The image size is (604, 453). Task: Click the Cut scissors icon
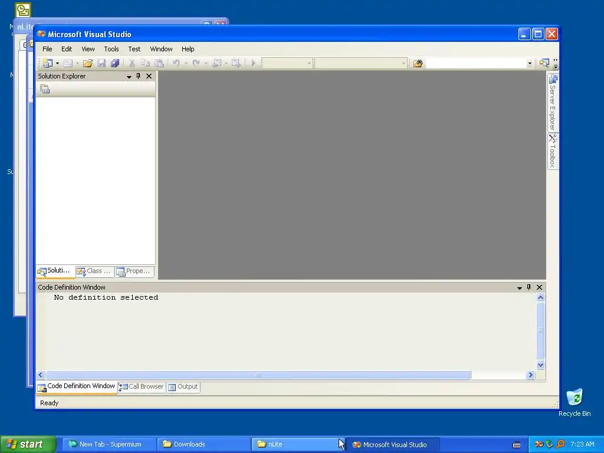click(132, 63)
